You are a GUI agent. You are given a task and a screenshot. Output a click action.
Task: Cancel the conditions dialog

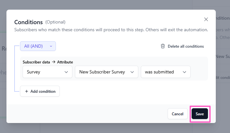tap(177, 114)
